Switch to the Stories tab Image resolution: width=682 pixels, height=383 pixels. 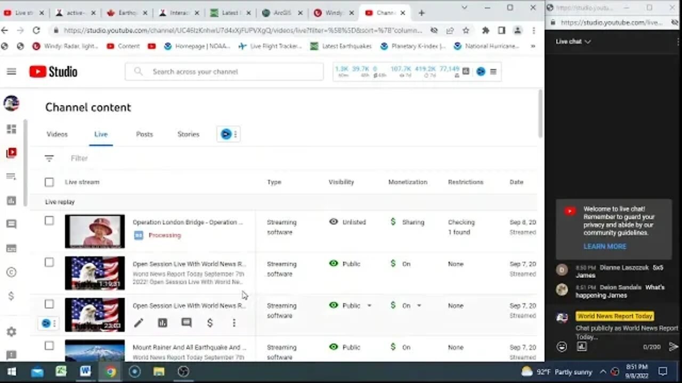click(x=188, y=134)
